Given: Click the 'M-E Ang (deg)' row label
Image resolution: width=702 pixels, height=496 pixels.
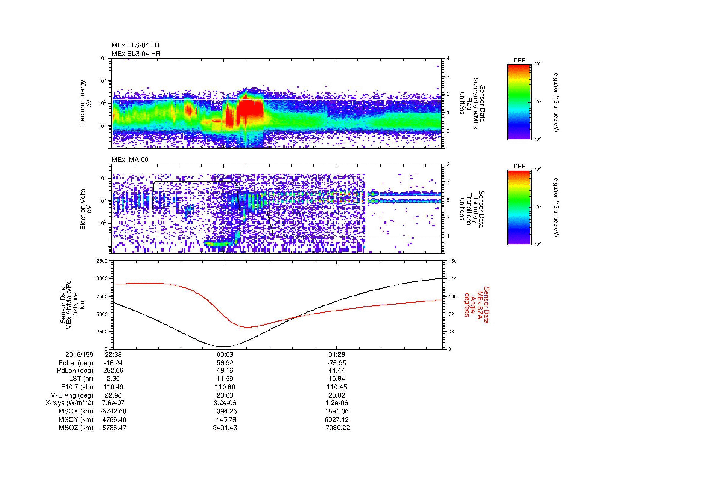Looking at the screenshot, I should (72, 395).
